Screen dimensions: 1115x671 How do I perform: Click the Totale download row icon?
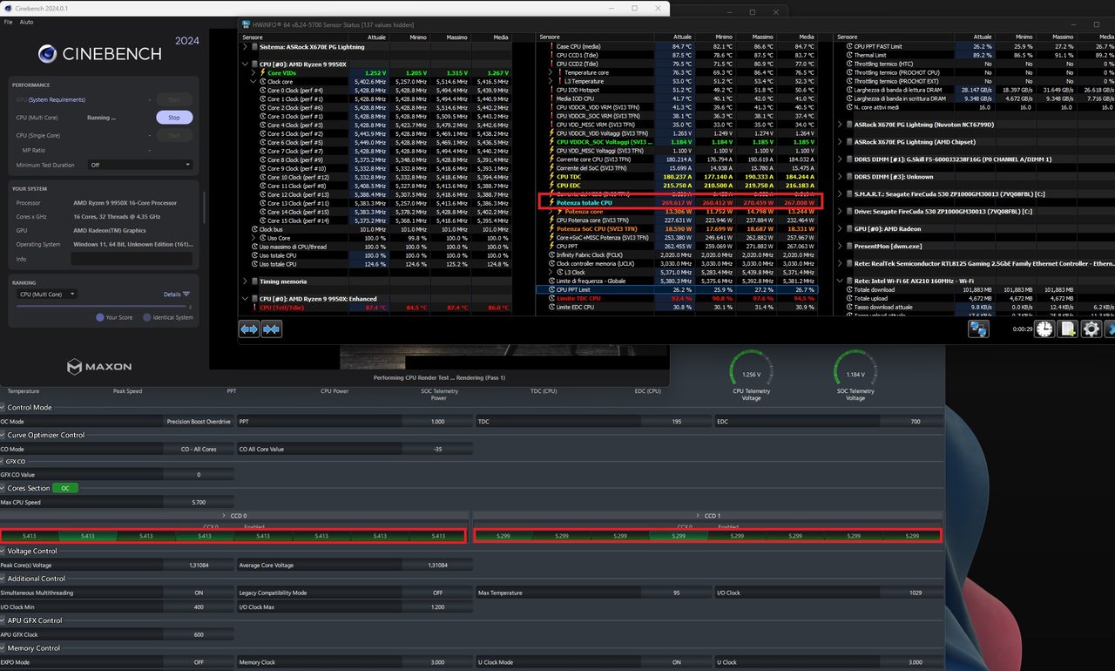pos(850,289)
